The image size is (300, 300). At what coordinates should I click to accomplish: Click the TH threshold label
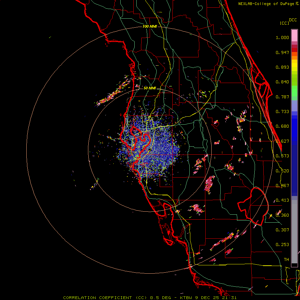tap(286, 260)
